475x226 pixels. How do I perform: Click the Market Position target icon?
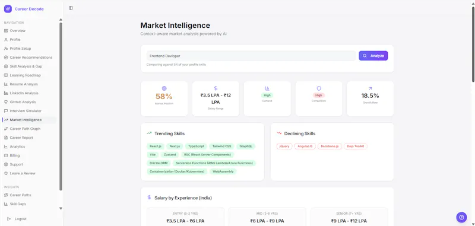(164, 88)
